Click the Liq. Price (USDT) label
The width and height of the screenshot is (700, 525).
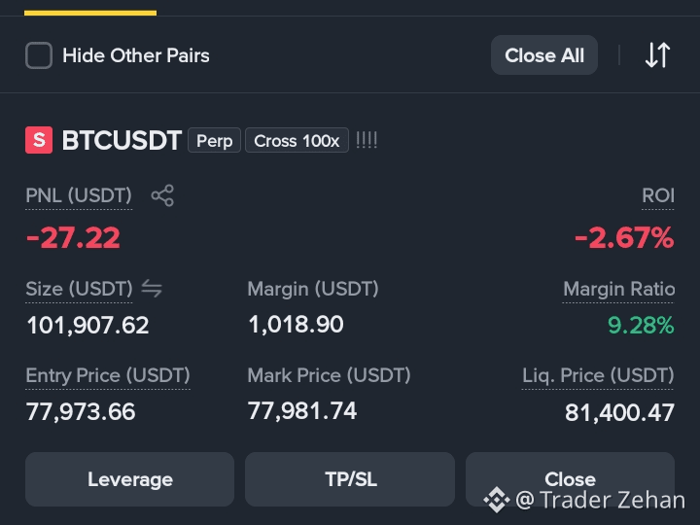(598, 375)
